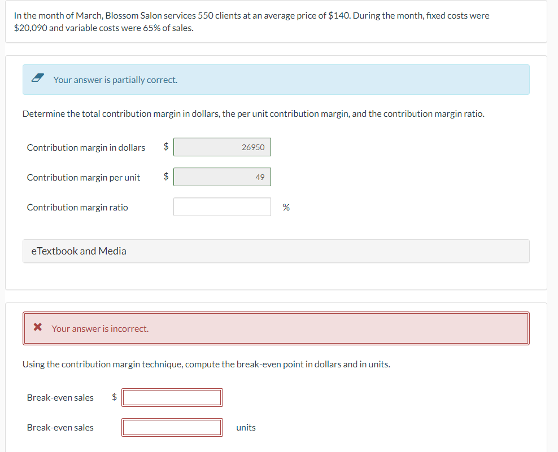Screen dimensions: 558x452
Task: Click 'Your answer is incorrect.' text
Action: (100, 328)
